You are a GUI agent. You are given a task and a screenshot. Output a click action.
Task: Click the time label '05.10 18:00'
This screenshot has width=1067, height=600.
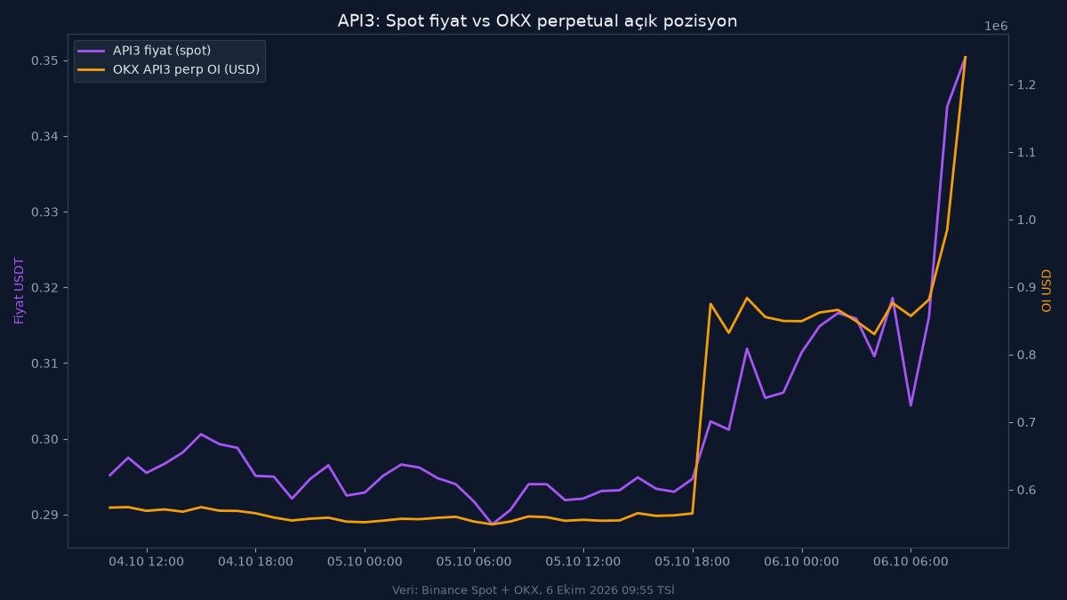coord(693,562)
